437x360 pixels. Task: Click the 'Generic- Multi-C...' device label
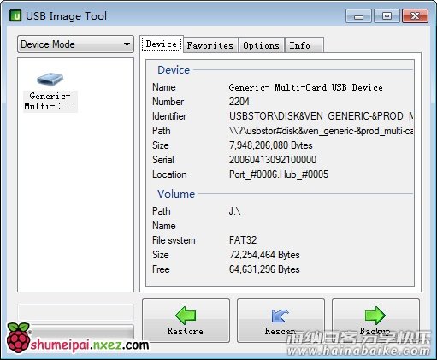[x=50, y=101]
